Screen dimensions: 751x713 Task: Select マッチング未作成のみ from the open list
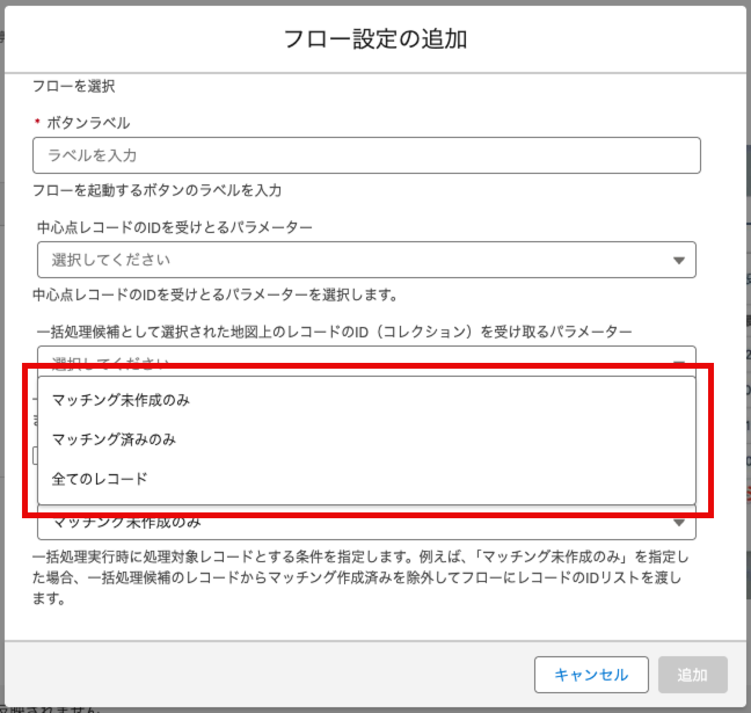121,400
